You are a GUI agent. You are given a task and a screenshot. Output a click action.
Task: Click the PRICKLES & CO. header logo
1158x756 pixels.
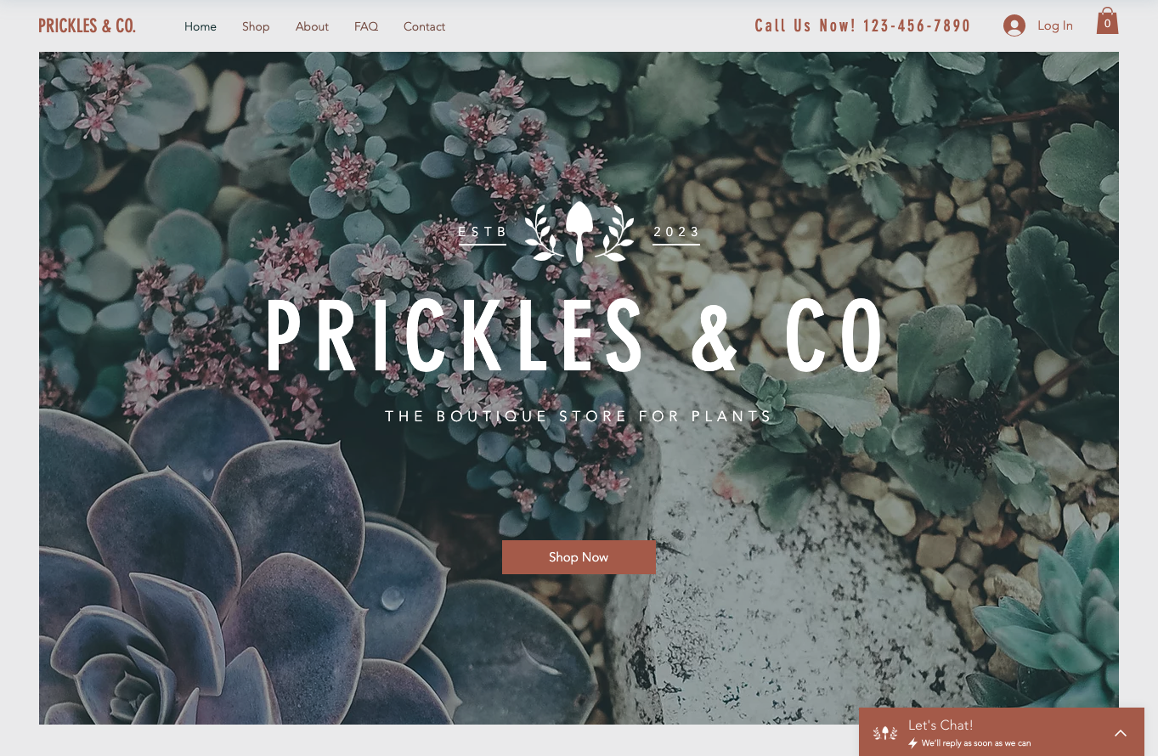87,25
